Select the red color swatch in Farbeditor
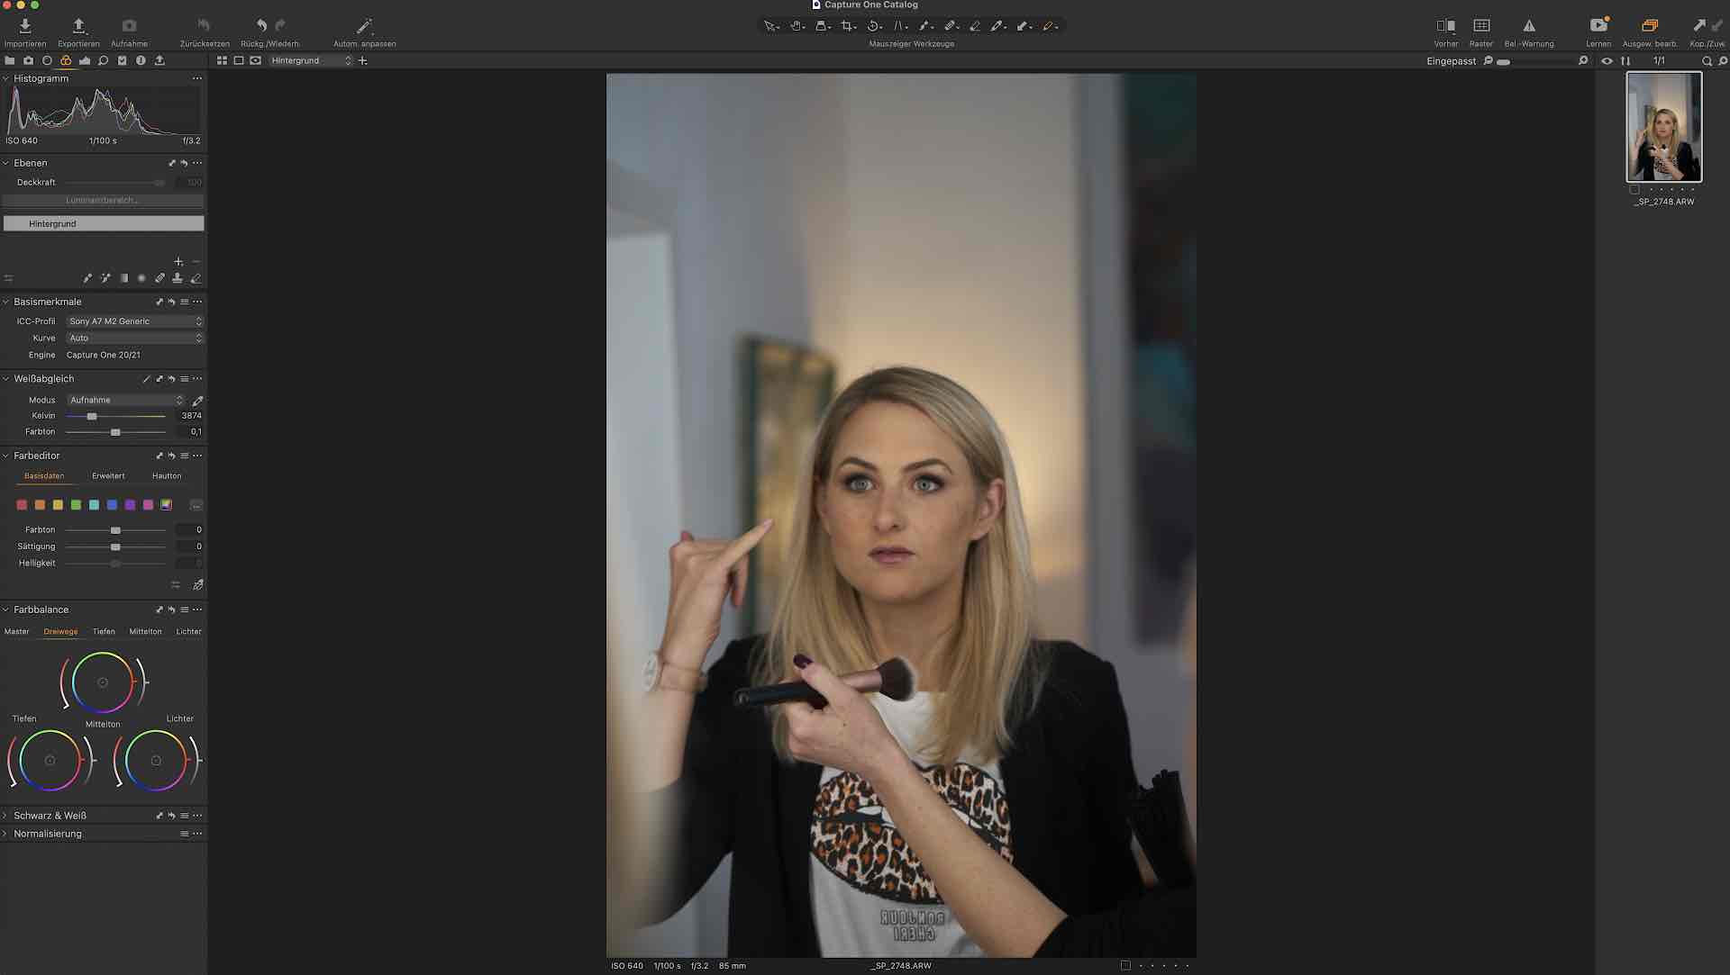Viewport: 1730px width, 975px height. [22, 505]
